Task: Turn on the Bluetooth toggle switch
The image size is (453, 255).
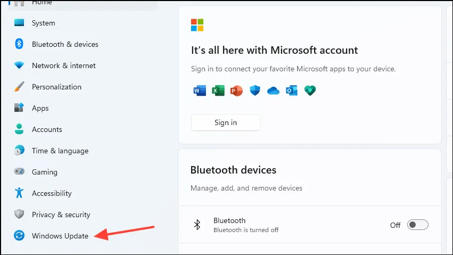Action: (417, 225)
